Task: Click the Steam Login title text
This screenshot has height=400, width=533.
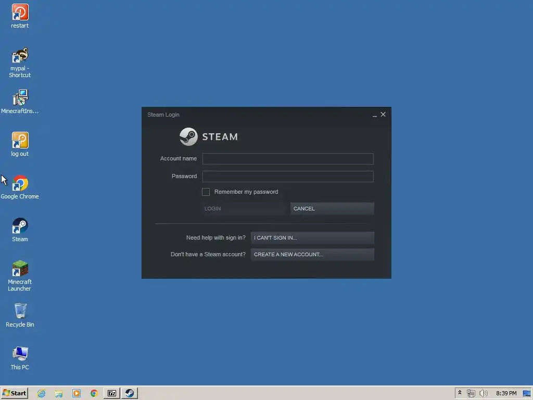Action: (x=163, y=115)
